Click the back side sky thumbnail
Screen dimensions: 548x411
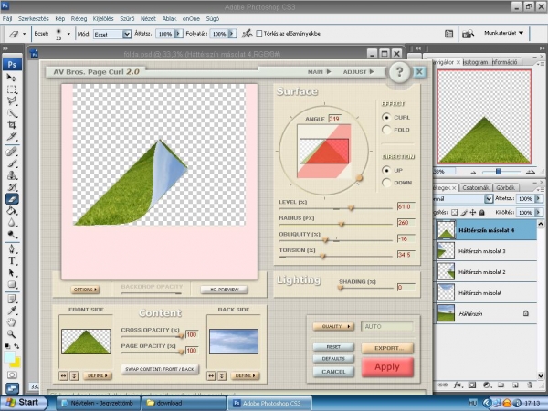pos(234,342)
